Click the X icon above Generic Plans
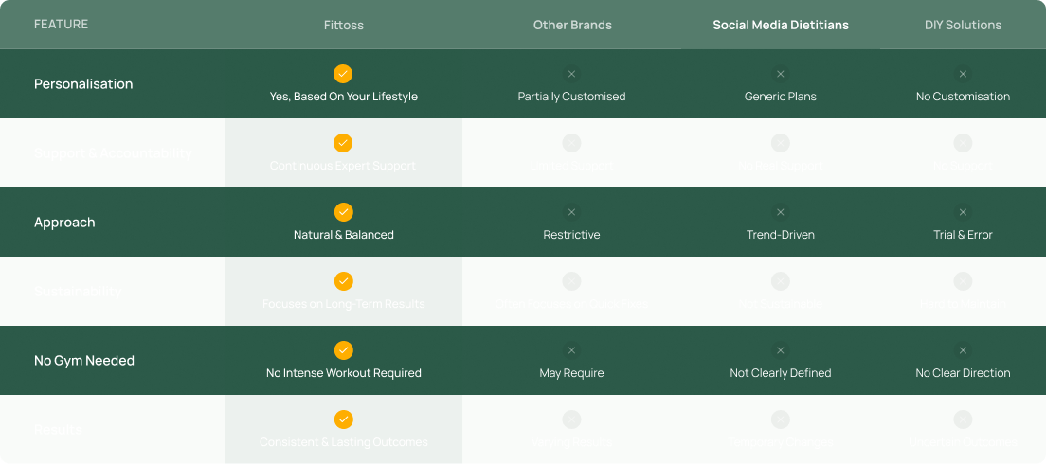Image resolution: width=1046 pixels, height=464 pixels. [781, 74]
